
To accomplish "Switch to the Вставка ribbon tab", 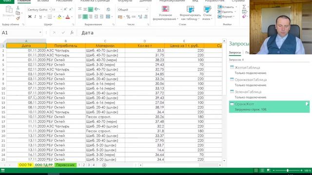I will coord(43,1).
